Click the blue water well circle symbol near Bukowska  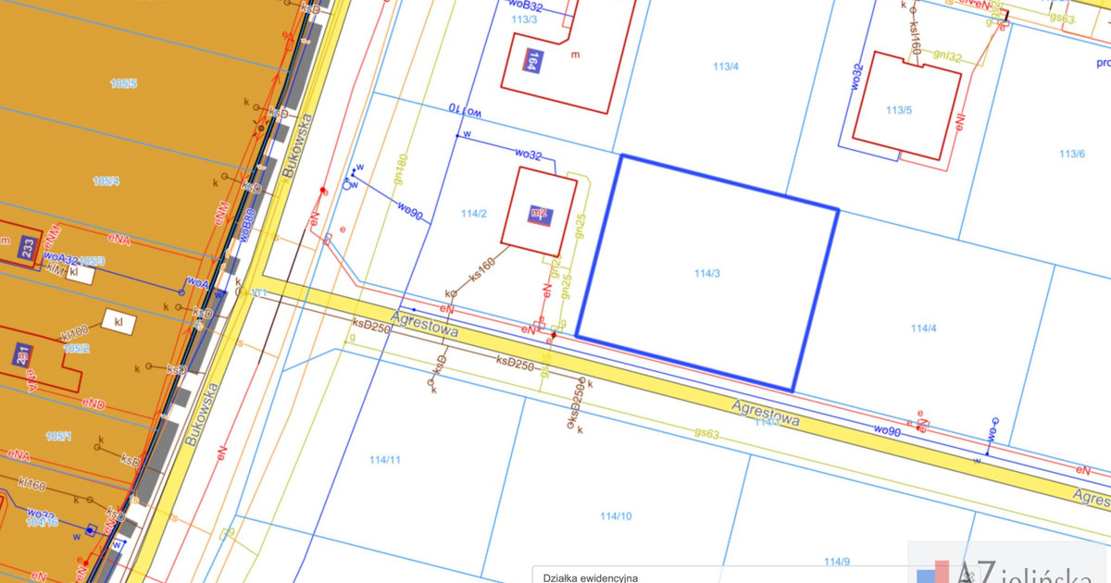click(348, 185)
